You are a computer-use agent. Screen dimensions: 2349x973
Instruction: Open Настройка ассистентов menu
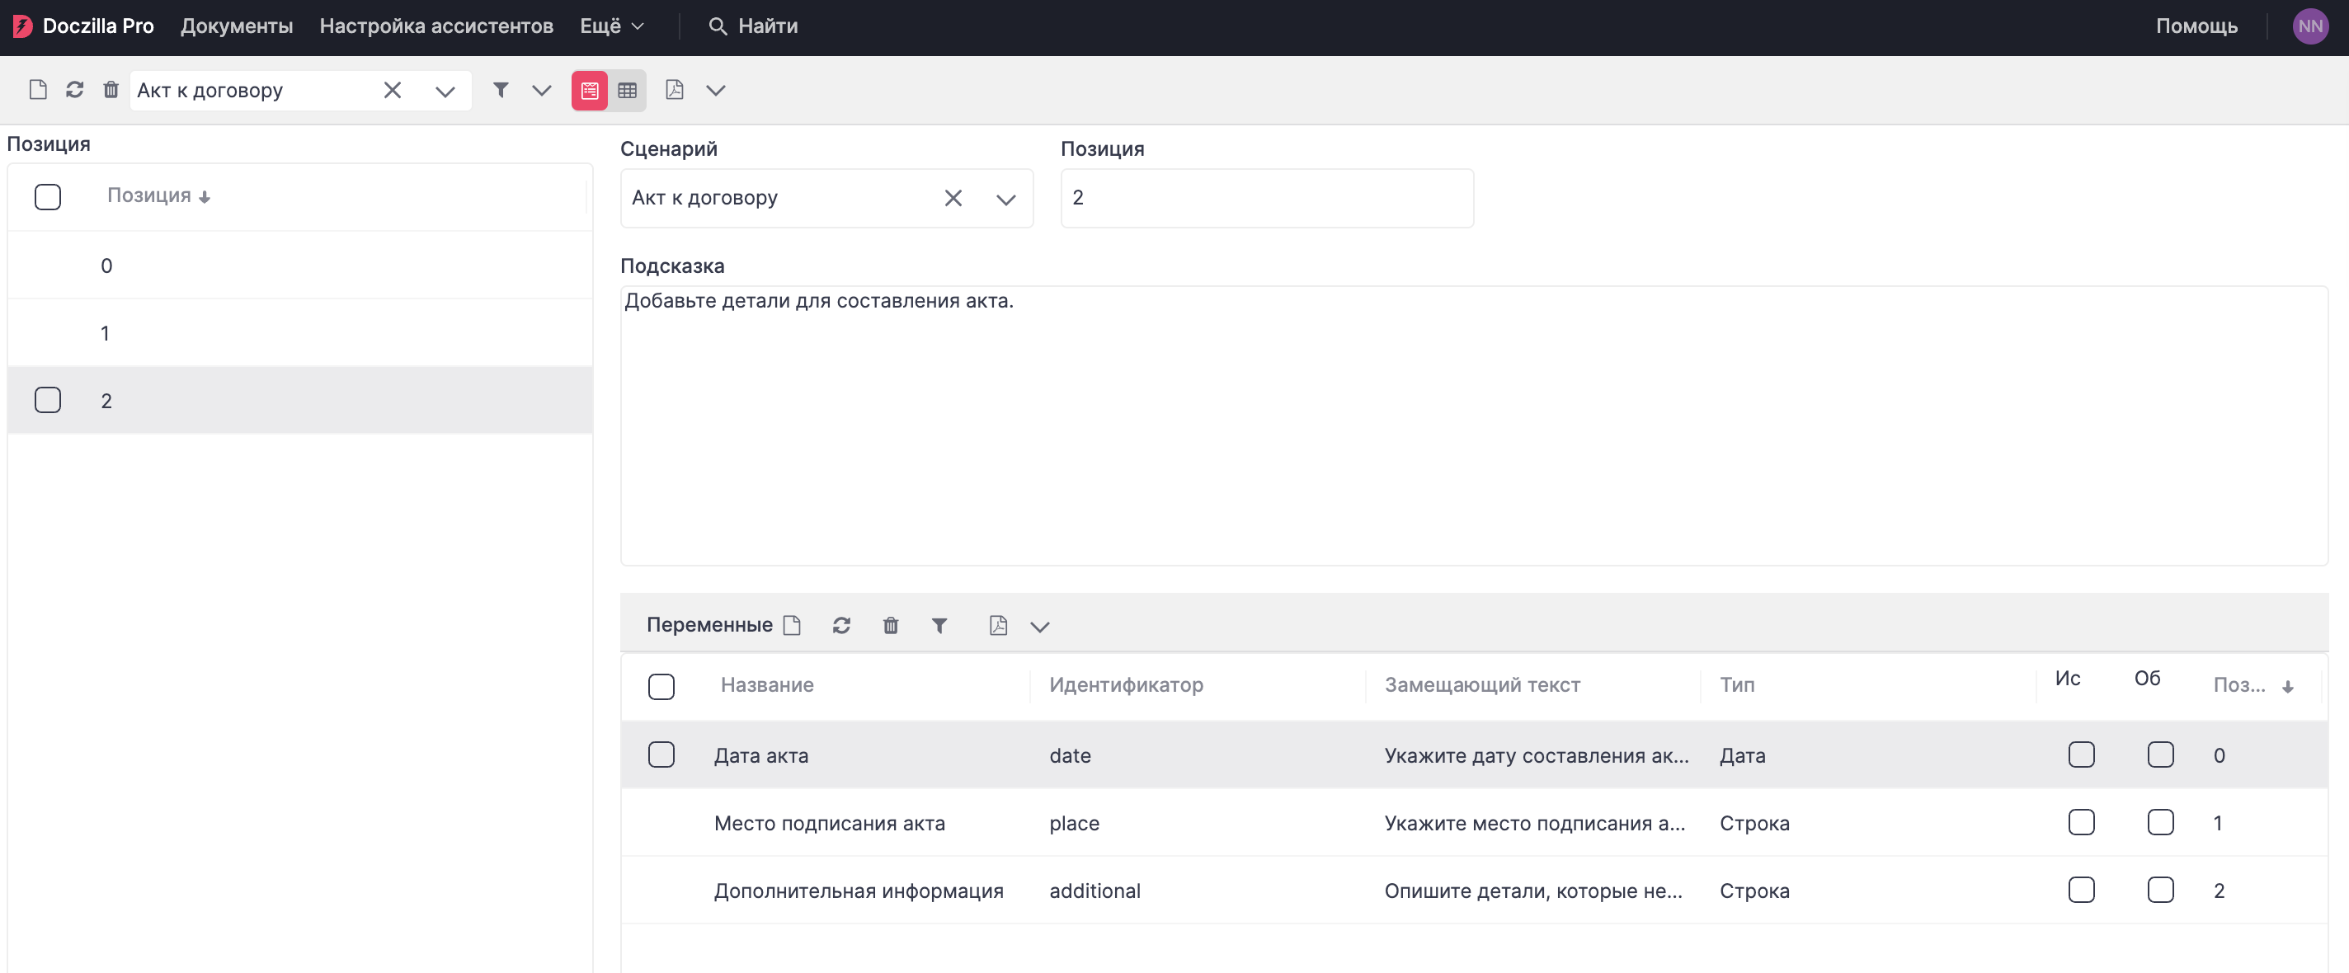point(437,26)
